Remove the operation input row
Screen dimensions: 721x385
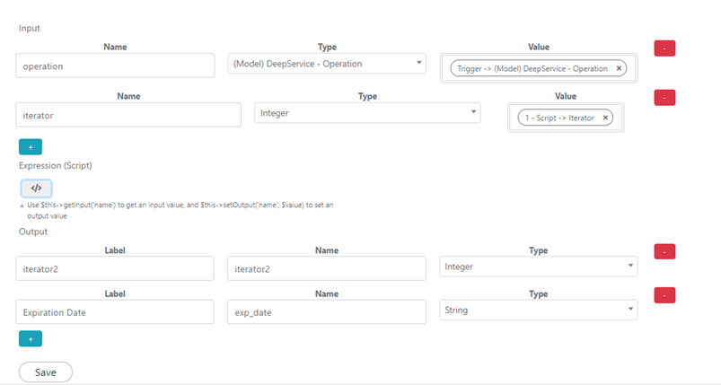click(x=664, y=48)
